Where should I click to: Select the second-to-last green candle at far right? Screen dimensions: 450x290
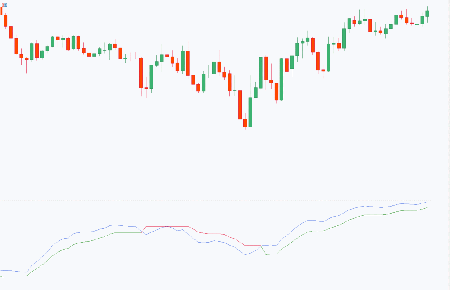[422, 20]
